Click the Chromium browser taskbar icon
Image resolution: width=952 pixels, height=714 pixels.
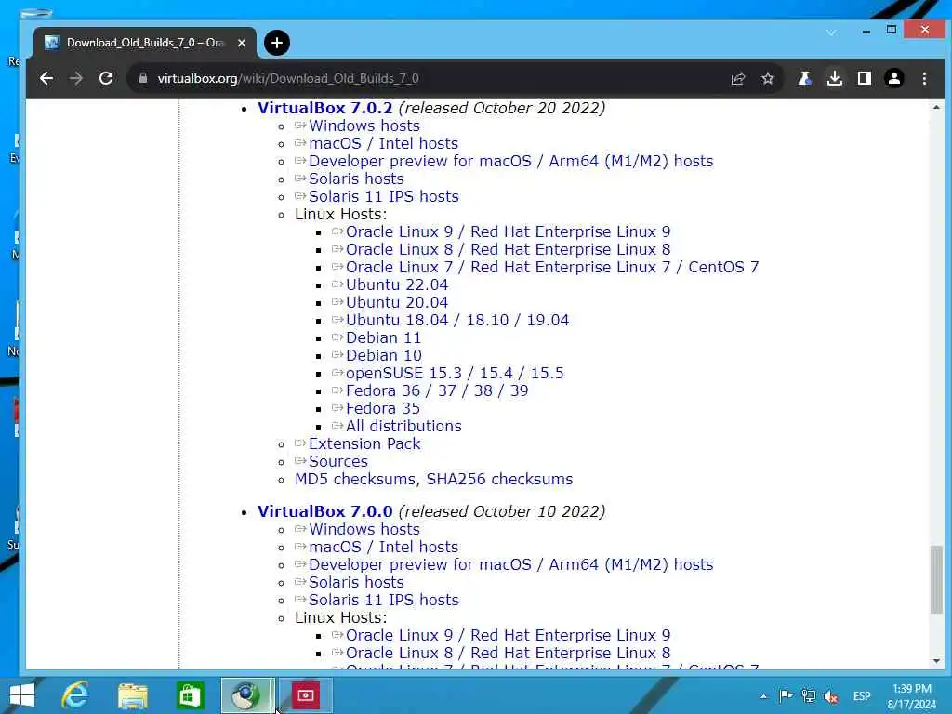tap(246, 695)
